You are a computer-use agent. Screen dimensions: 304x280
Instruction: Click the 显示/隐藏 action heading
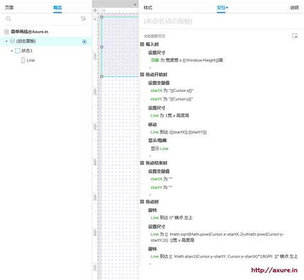pos(157,140)
